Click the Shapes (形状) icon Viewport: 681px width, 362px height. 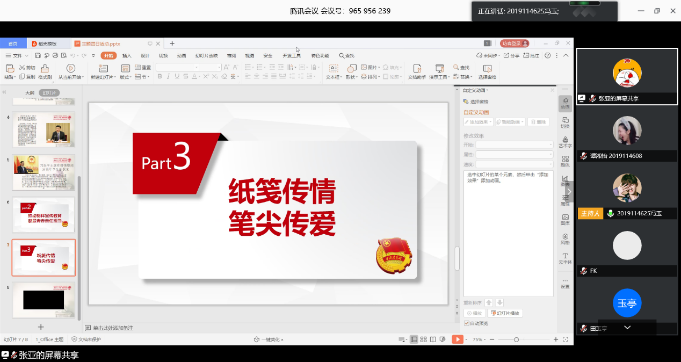coord(352,68)
